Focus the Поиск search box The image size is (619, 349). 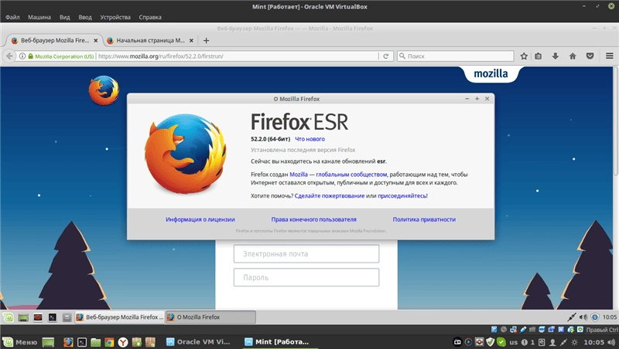(456, 56)
